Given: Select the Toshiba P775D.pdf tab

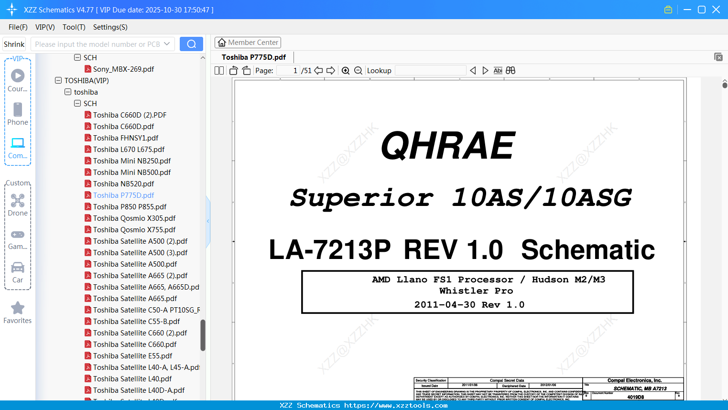Looking at the screenshot, I should (254, 57).
